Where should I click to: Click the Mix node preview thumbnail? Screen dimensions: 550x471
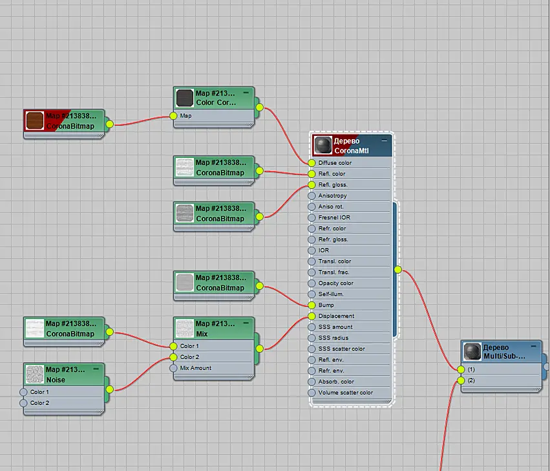point(184,329)
